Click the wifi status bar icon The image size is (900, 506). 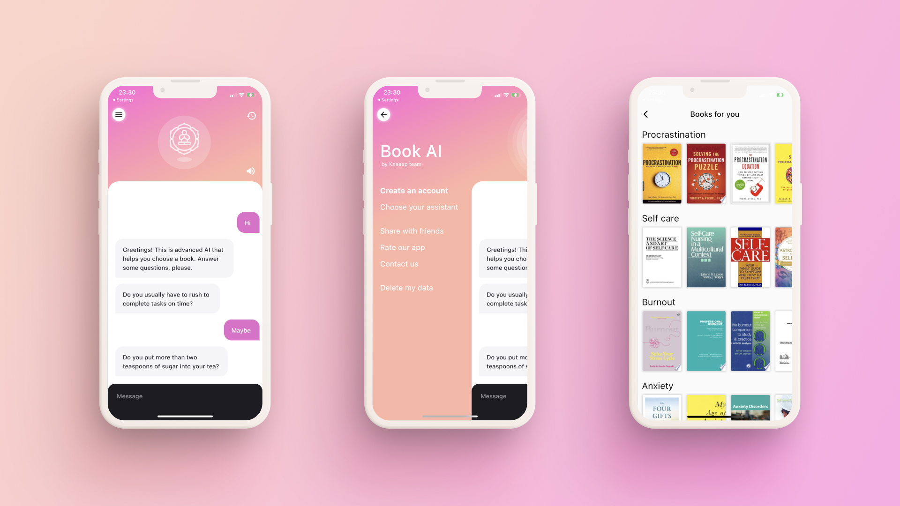coord(242,95)
